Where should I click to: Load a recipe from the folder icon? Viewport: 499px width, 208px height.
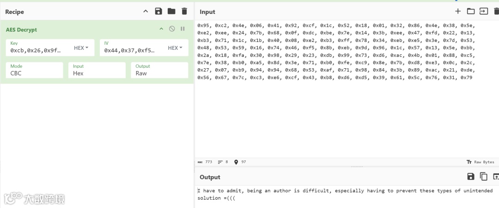[x=171, y=12]
